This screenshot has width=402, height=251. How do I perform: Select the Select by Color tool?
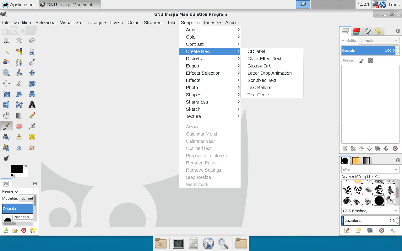click(x=19, y=51)
